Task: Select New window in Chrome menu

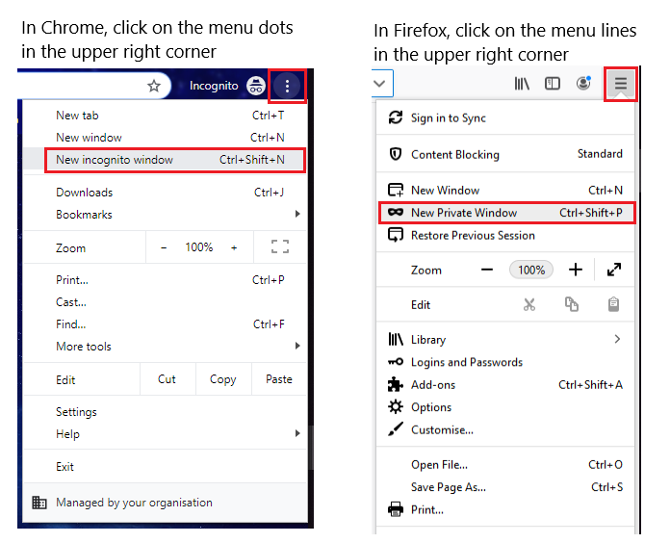Action: click(x=165, y=138)
